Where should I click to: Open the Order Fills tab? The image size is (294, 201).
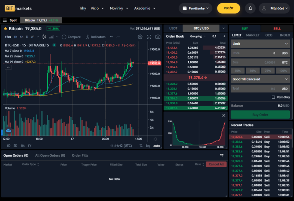80,155
